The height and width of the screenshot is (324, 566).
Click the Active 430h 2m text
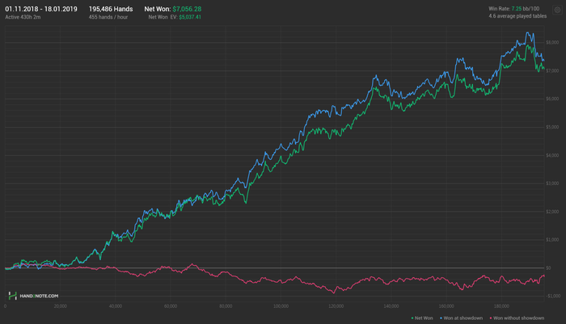[23, 17]
